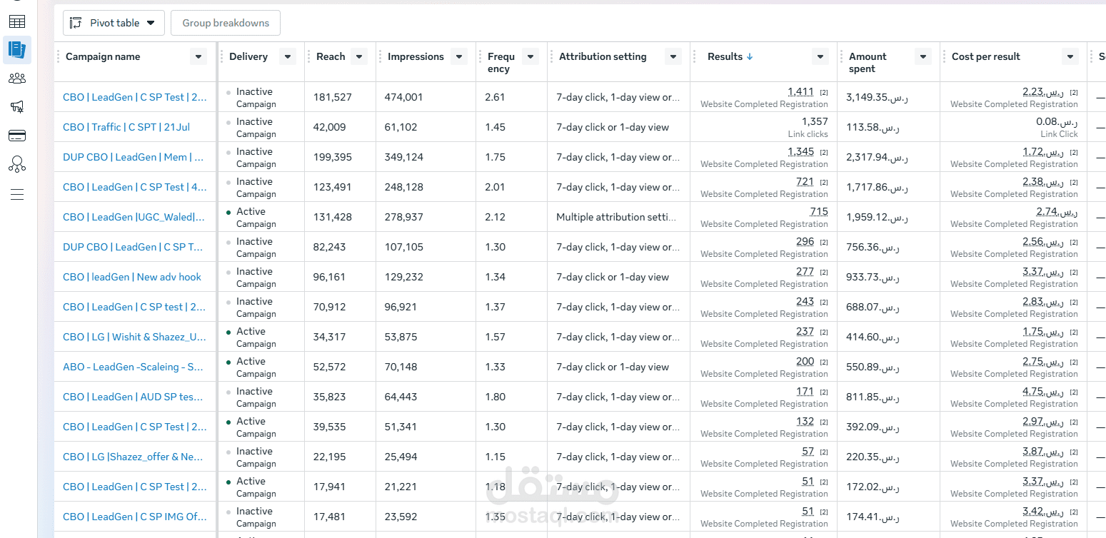
Task: Open Advertising settings megaphone icon
Action: pyautogui.click(x=16, y=107)
